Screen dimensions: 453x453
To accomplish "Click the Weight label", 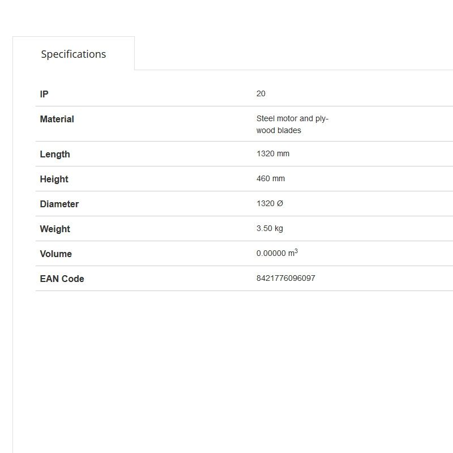I will 55,229.
